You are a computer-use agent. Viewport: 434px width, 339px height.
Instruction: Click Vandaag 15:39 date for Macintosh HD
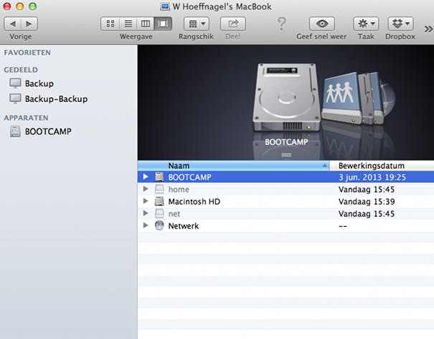tap(367, 202)
